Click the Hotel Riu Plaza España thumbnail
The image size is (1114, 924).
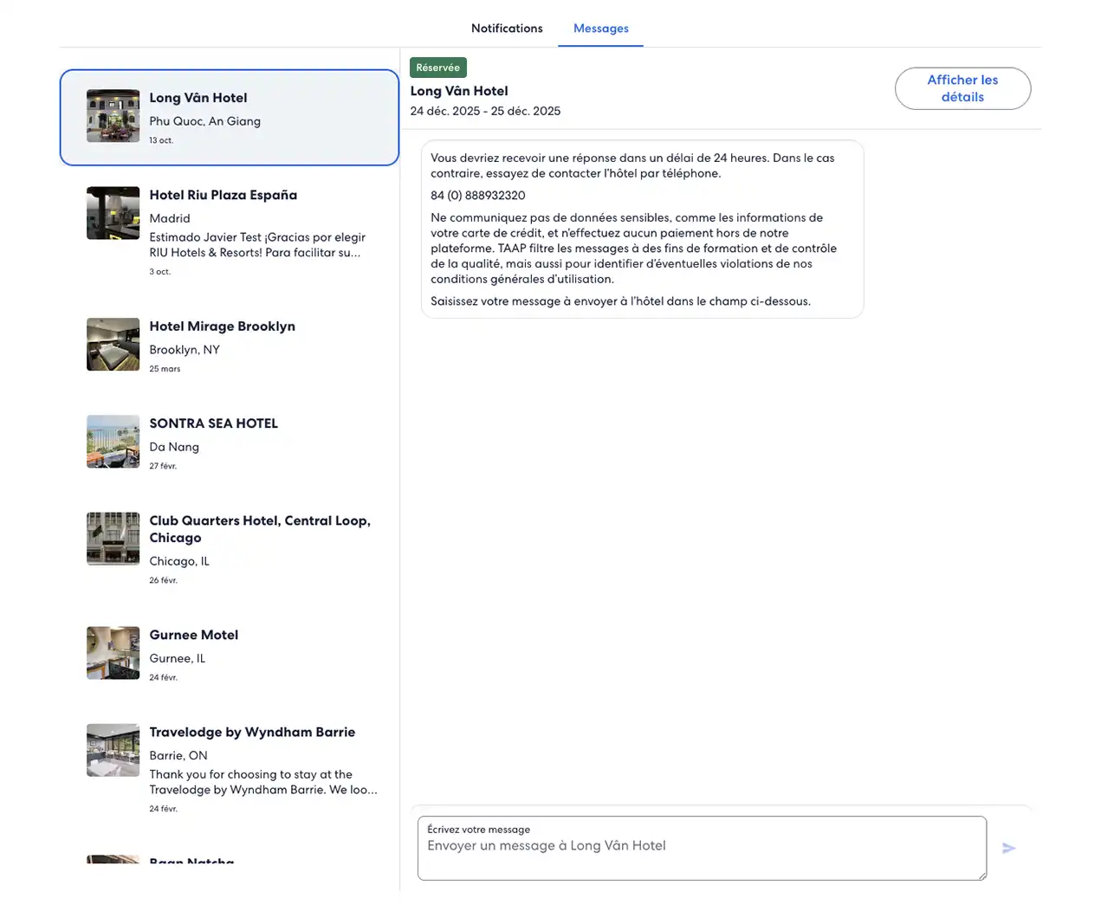(113, 213)
